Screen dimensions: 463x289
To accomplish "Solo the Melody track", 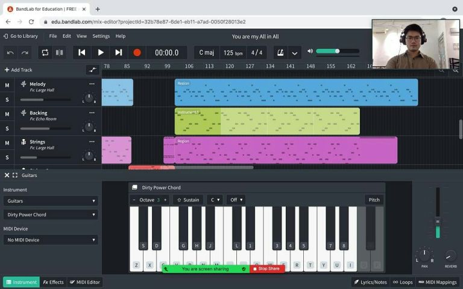I will click(7, 100).
